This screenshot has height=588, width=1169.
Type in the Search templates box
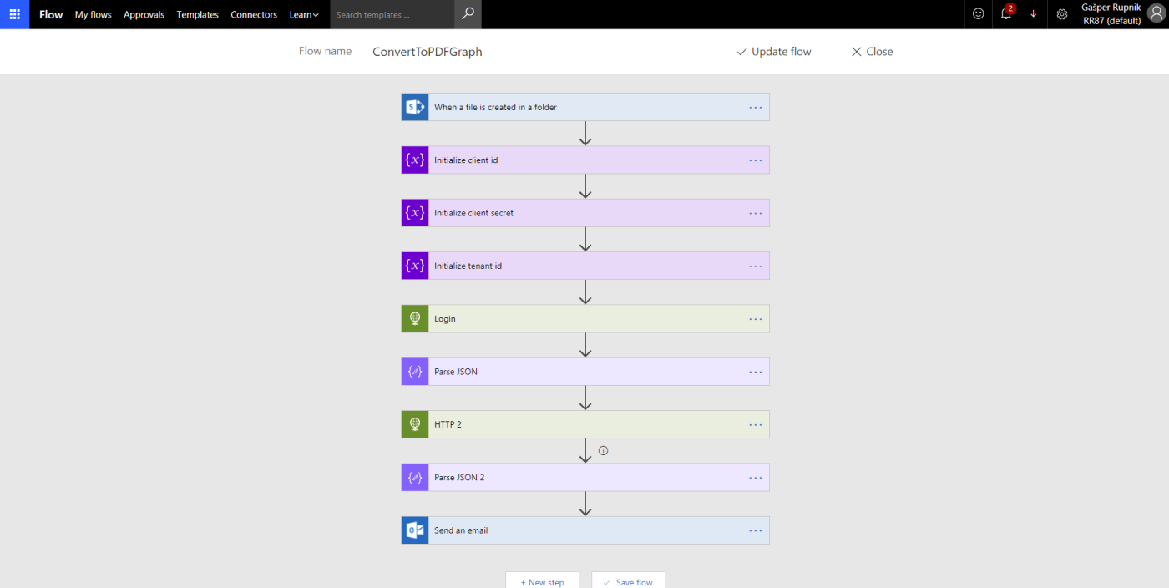(392, 14)
